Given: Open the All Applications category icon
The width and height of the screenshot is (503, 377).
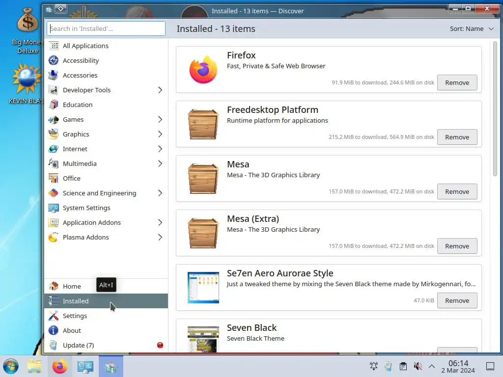Looking at the screenshot, I should pos(54,46).
